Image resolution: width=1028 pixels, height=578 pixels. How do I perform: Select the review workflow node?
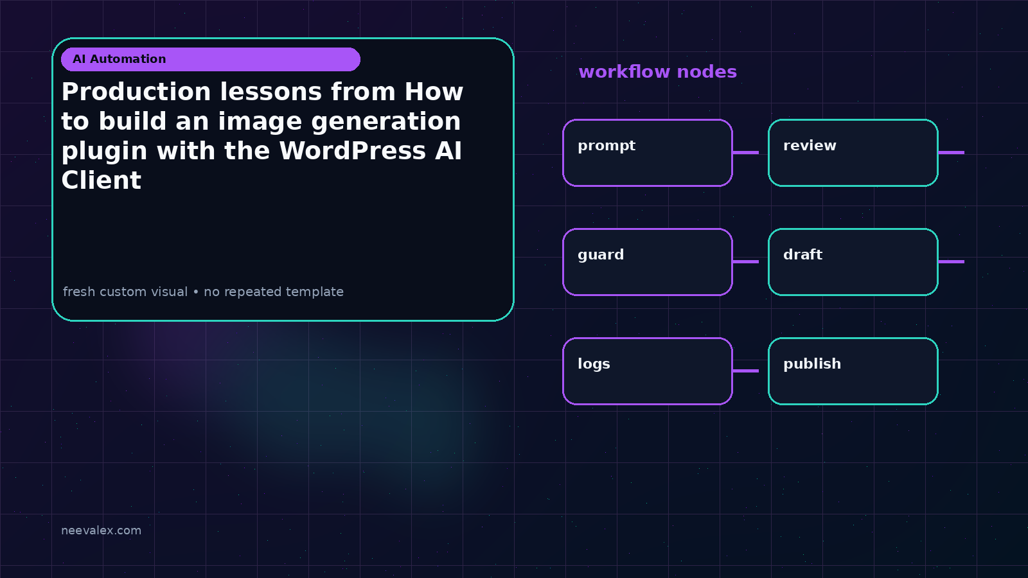click(853, 153)
